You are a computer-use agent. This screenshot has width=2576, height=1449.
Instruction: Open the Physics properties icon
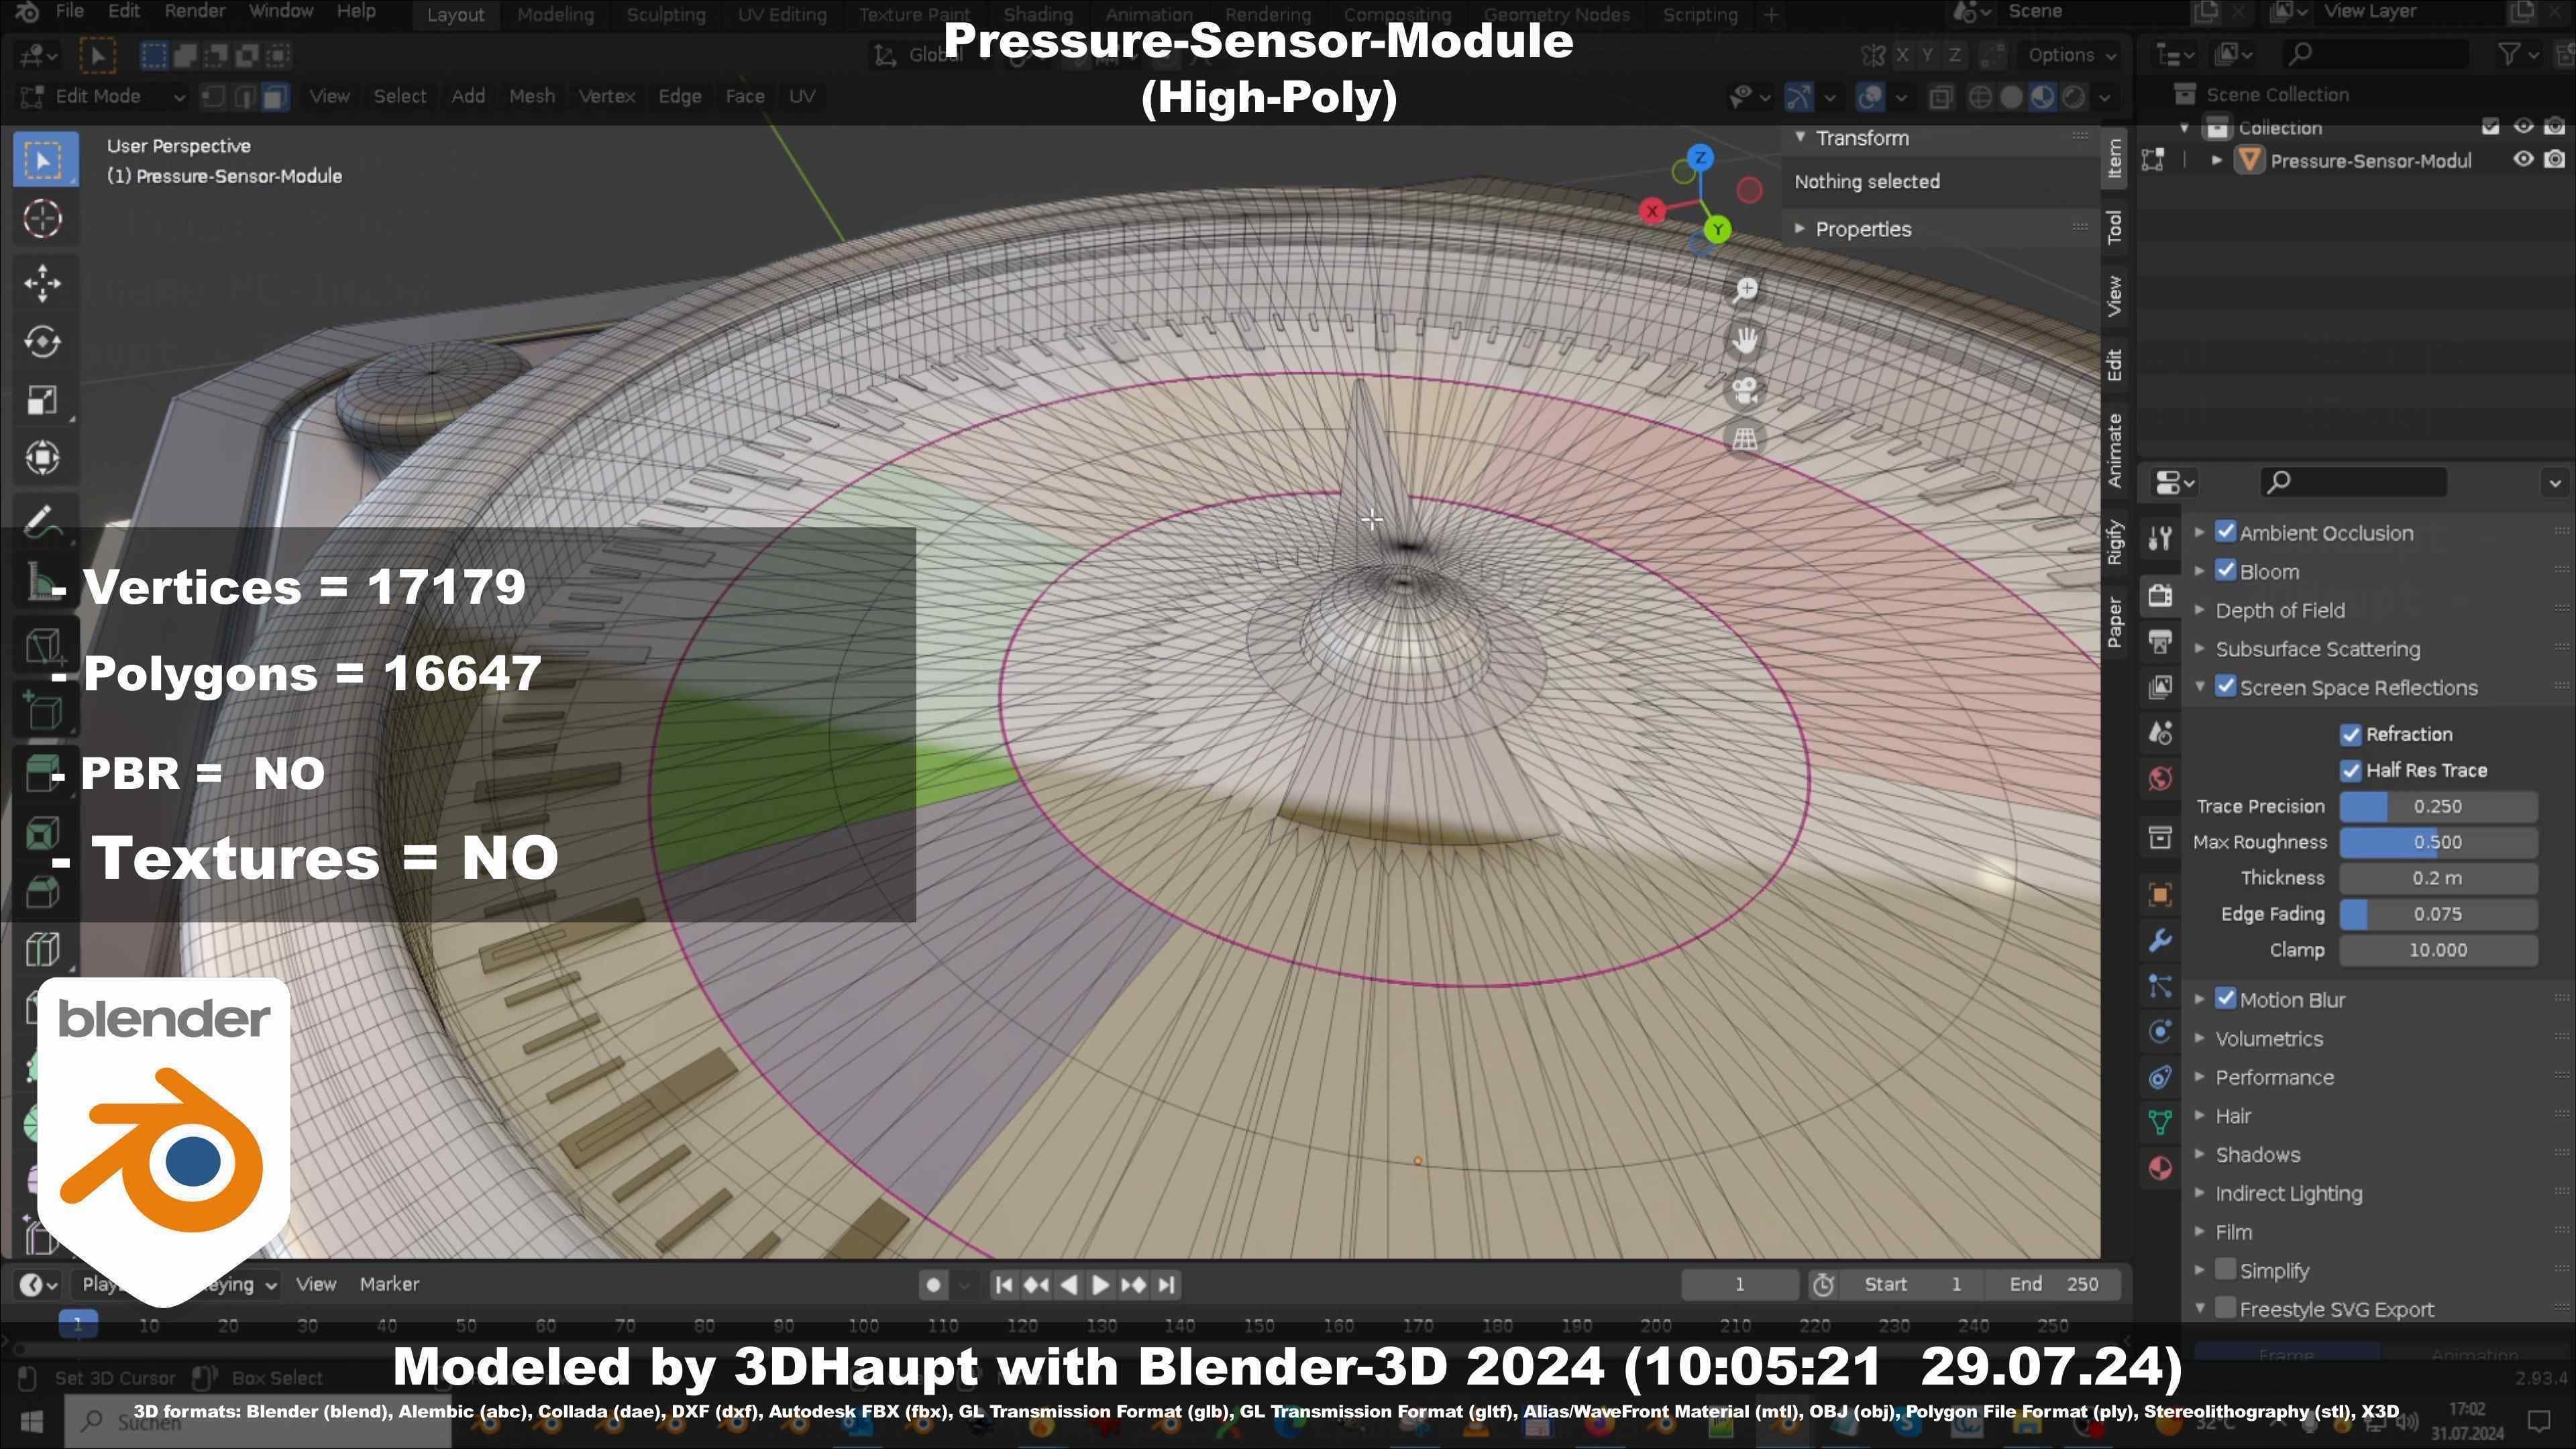click(x=2160, y=1031)
